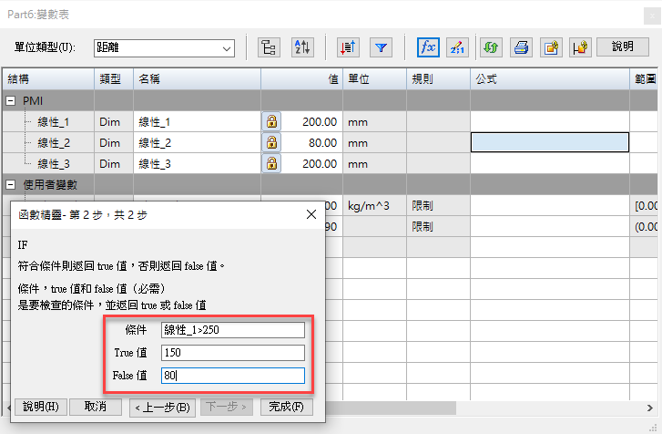Click the name cell 線性_2 in 名稱 column

pyautogui.click(x=197, y=143)
